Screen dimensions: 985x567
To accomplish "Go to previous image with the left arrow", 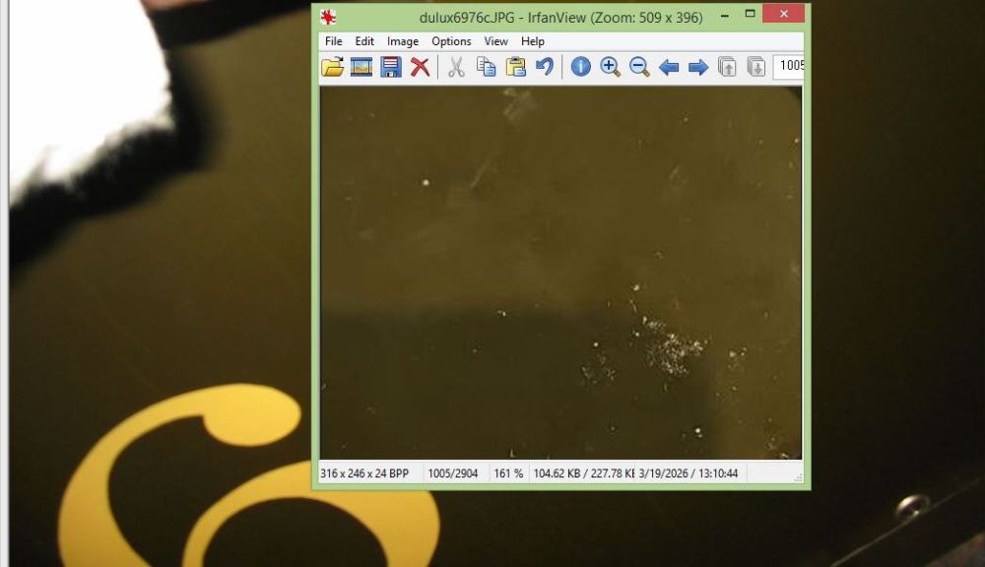I will (x=669, y=67).
